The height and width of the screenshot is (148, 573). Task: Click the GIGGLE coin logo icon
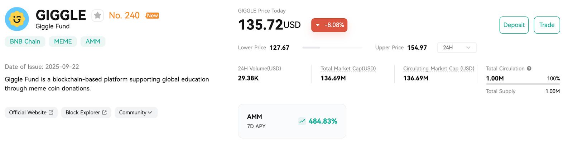[17, 19]
